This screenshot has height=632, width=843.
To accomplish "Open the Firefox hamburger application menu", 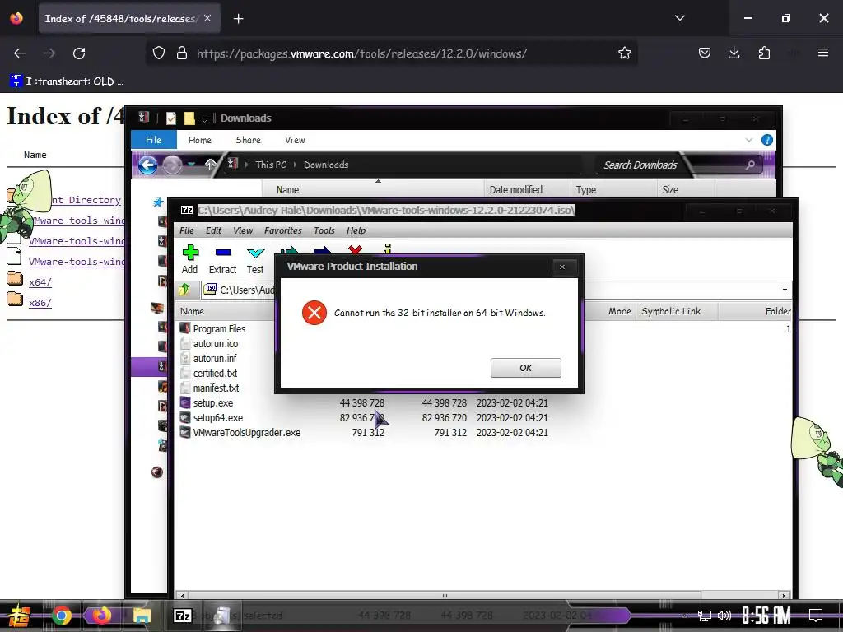I will pyautogui.click(x=822, y=53).
